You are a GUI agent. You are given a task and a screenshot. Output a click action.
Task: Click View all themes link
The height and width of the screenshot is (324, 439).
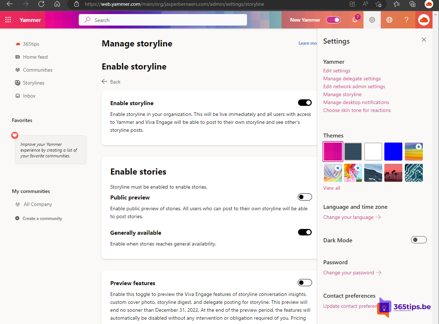(x=331, y=188)
